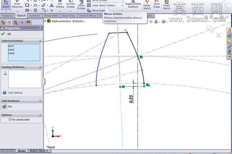Select the ellipse sketch tool
Viewport: 232px width, 154px height.
coord(43,5)
